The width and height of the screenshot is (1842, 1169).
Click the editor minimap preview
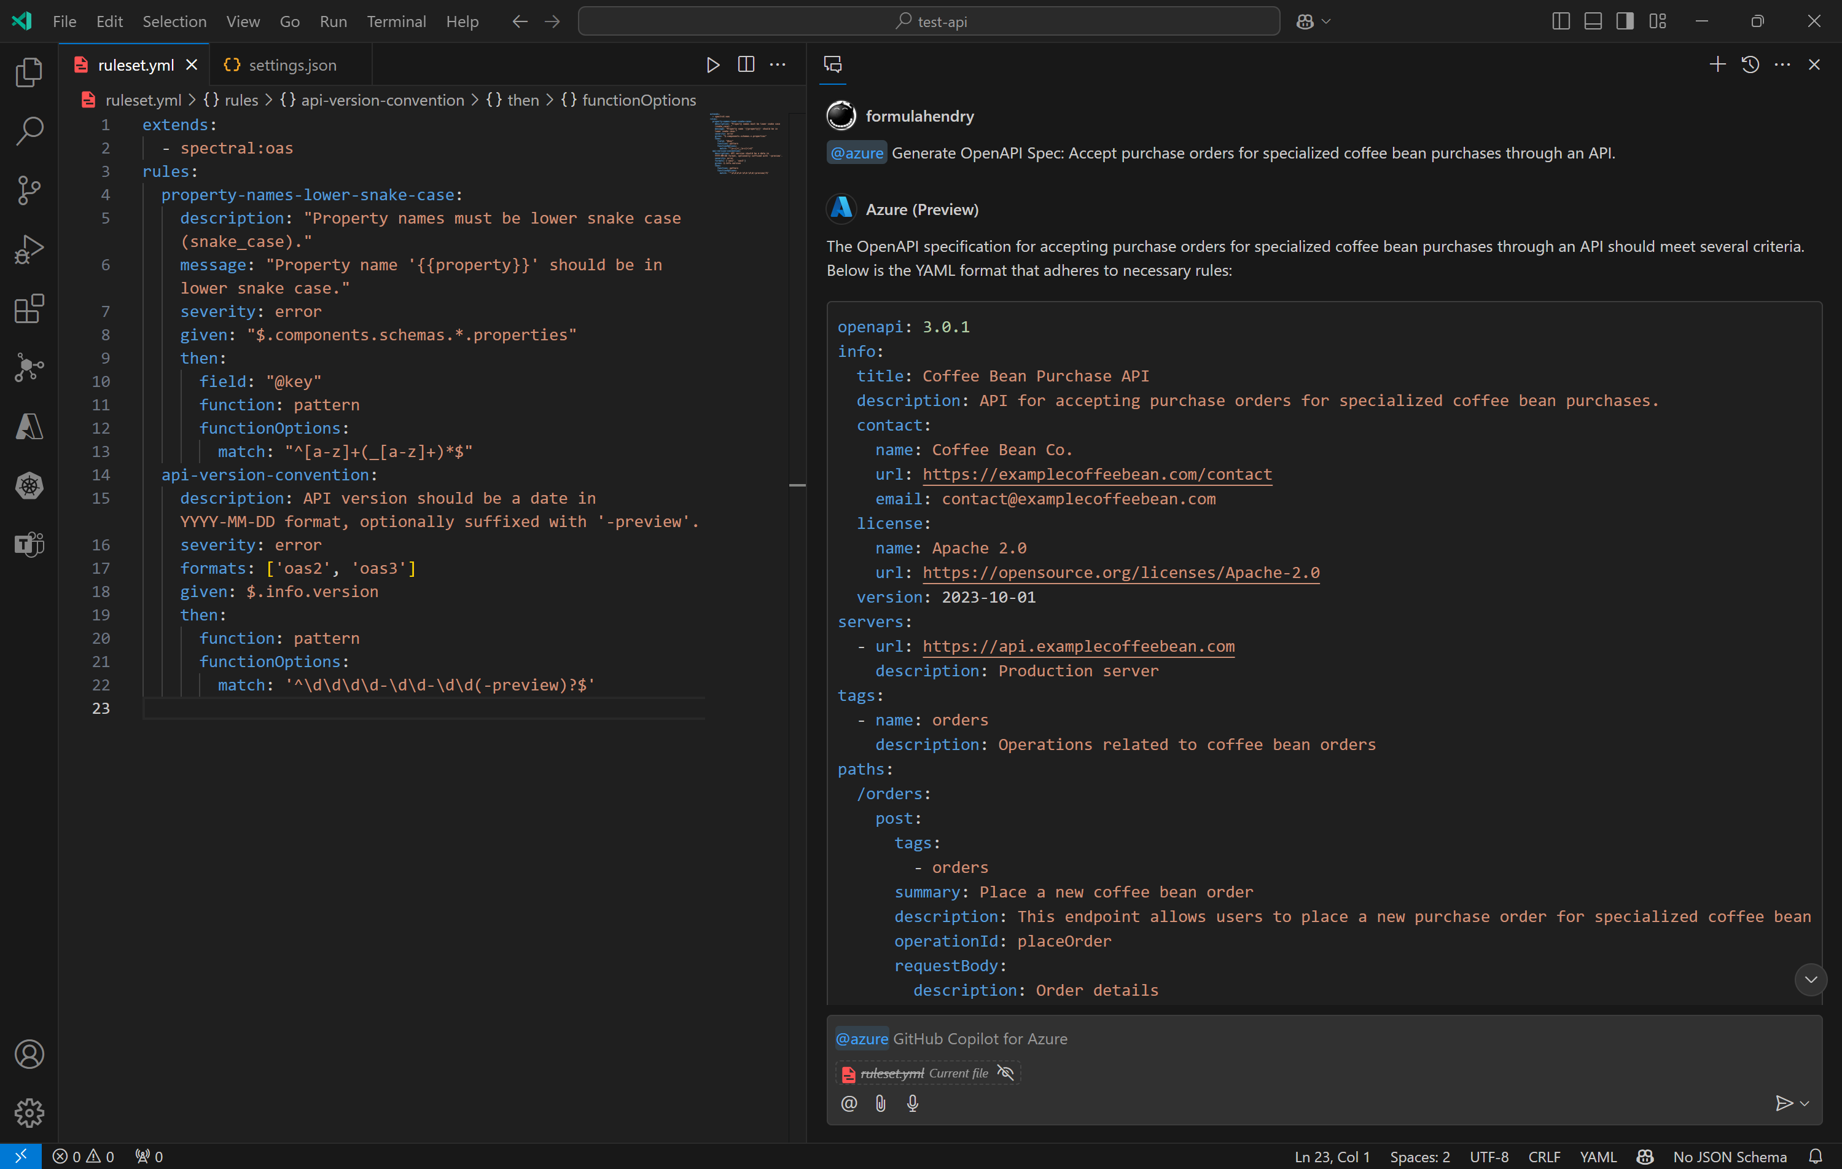click(x=746, y=144)
